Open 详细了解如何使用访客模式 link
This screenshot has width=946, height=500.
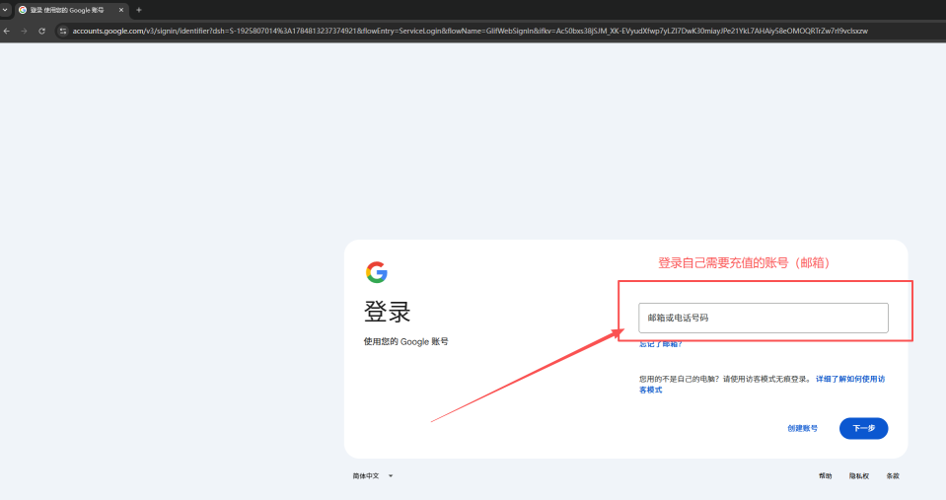(x=762, y=385)
